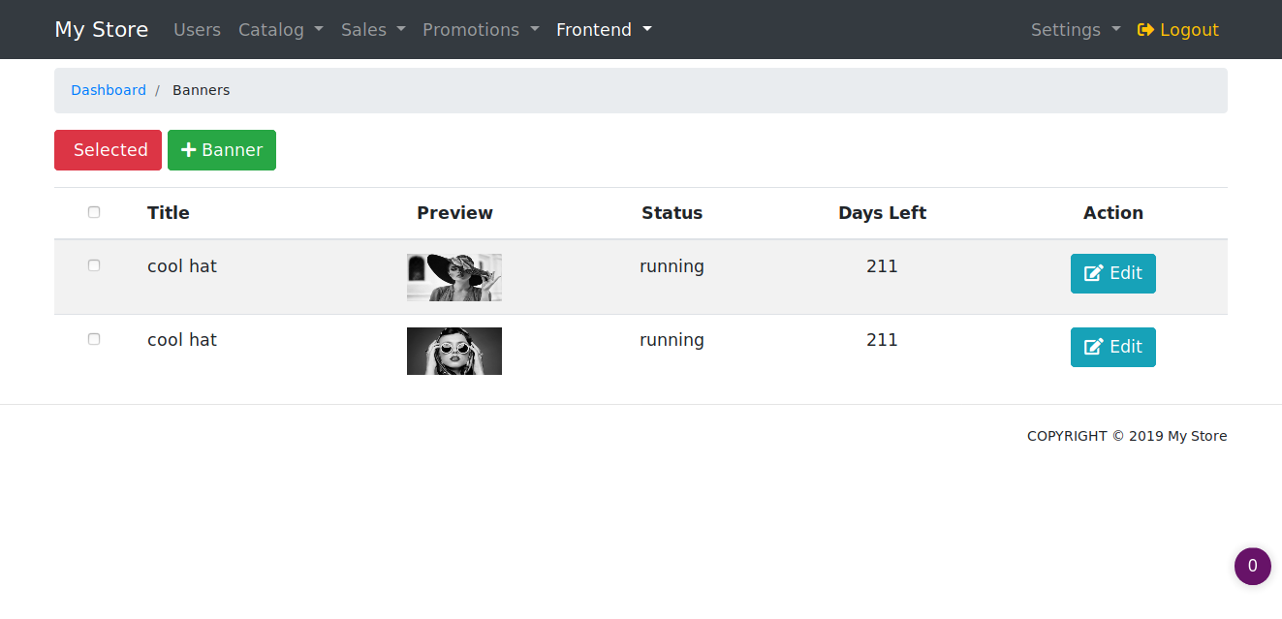The image size is (1282, 619).
Task: Click the purple circular counter badge
Action: click(1252, 567)
